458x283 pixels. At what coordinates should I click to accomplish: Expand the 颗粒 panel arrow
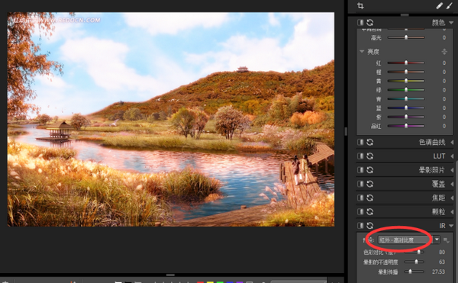452,212
